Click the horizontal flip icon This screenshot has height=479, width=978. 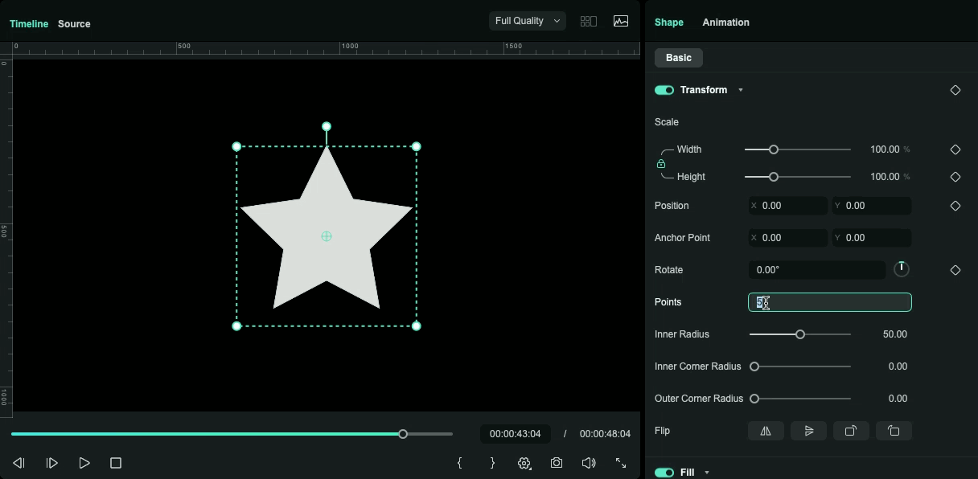point(766,431)
